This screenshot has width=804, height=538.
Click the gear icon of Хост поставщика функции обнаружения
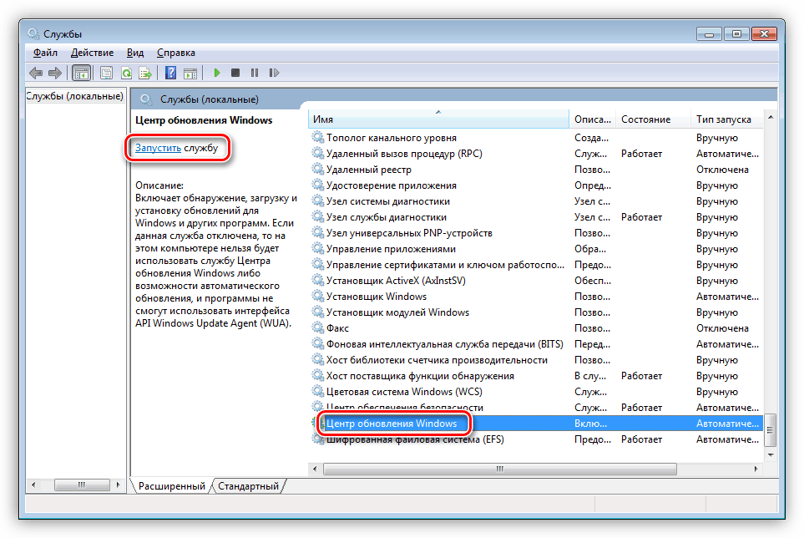pos(318,375)
